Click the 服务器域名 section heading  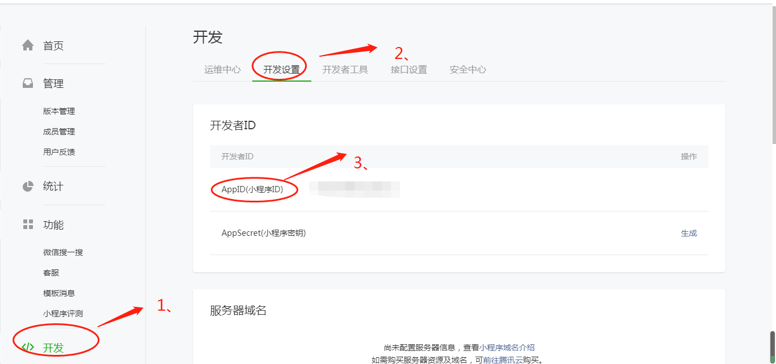coord(239,310)
